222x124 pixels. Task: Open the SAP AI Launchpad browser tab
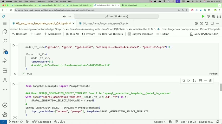(131, 5)
